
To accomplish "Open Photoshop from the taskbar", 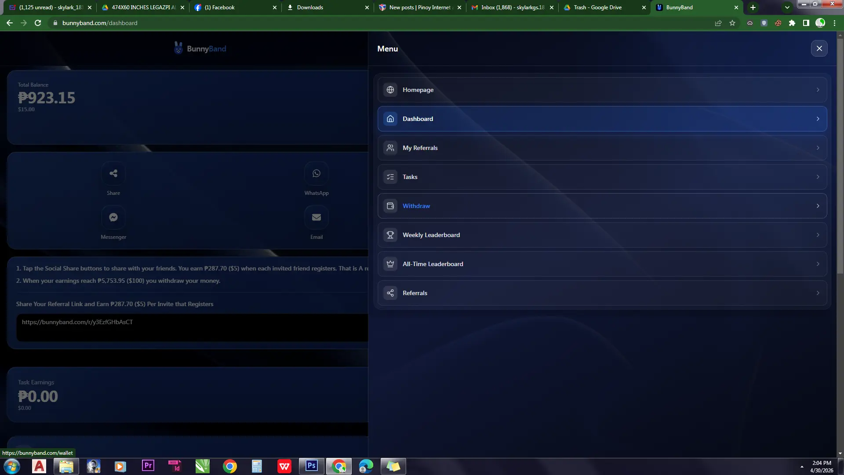I will click(x=312, y=466).
